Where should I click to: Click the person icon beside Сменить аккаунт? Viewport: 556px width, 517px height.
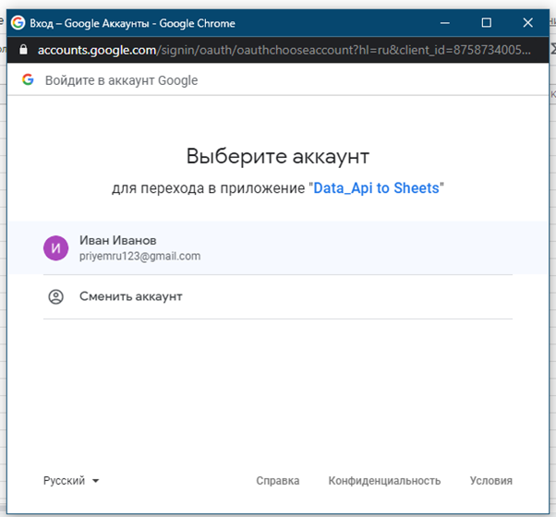pyautogui.click(x=55, y=297)
